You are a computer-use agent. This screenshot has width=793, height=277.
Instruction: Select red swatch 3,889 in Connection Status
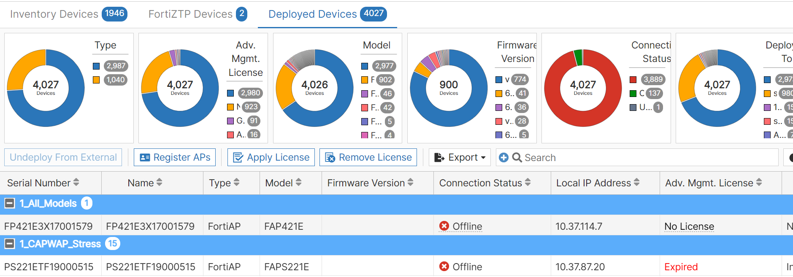tap(633, 79)
